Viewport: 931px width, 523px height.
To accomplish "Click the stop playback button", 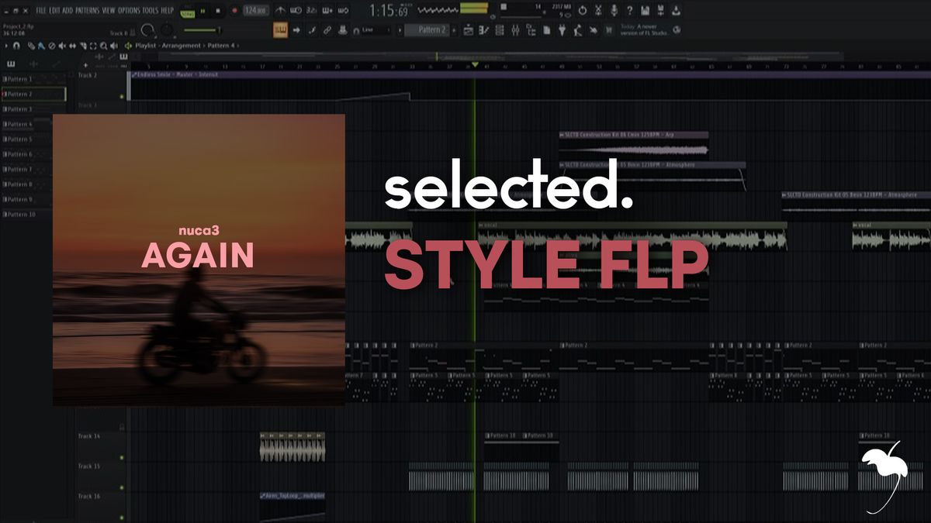I will [x=218, y=11].
